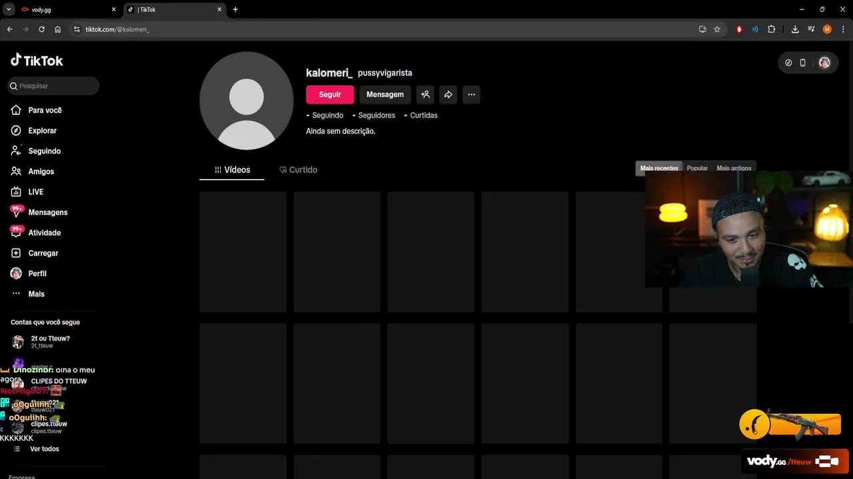Open a new browser tab
The width and height of the screenshot is (853, 479).
235,10
